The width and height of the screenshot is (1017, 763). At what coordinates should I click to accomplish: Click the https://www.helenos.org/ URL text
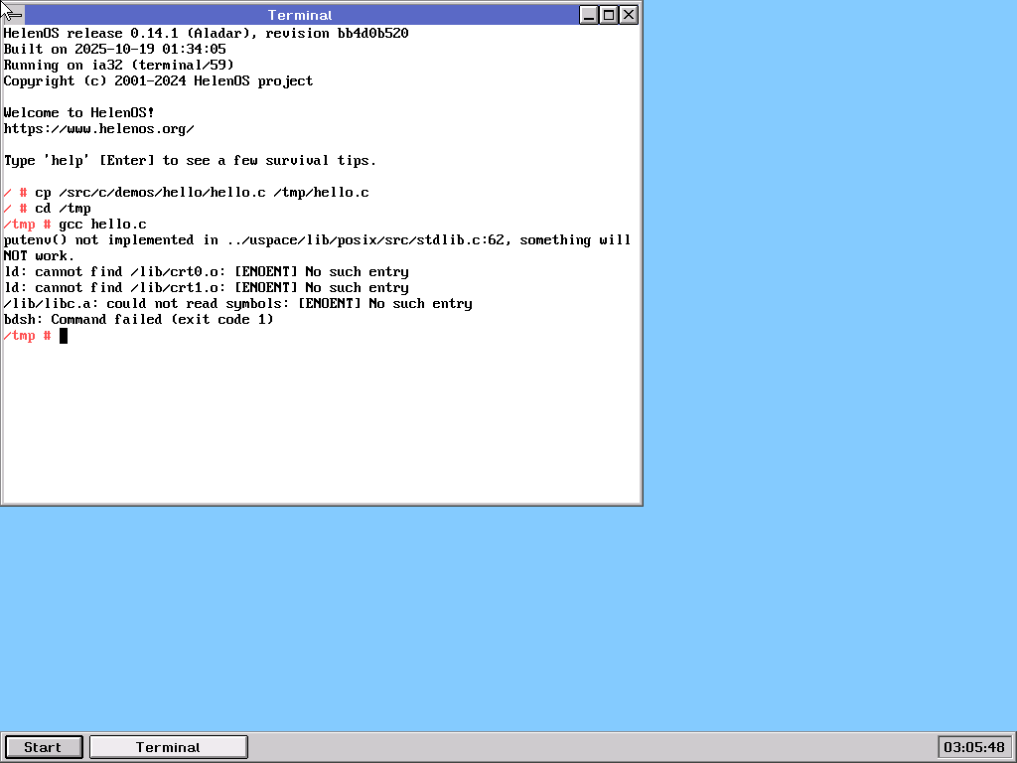[x=98, y=129]
